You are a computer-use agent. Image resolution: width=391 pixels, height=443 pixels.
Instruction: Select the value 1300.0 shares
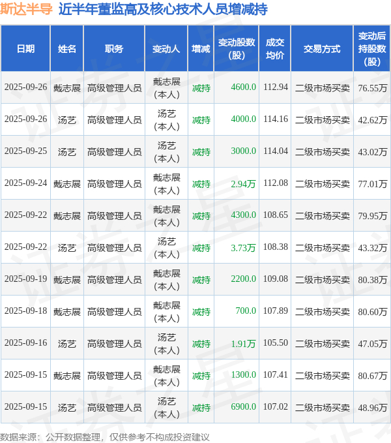click(x=244, y=374)
